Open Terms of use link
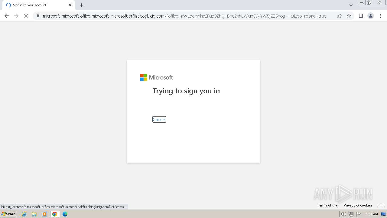387x218 pixels. [x=328, y=205]
